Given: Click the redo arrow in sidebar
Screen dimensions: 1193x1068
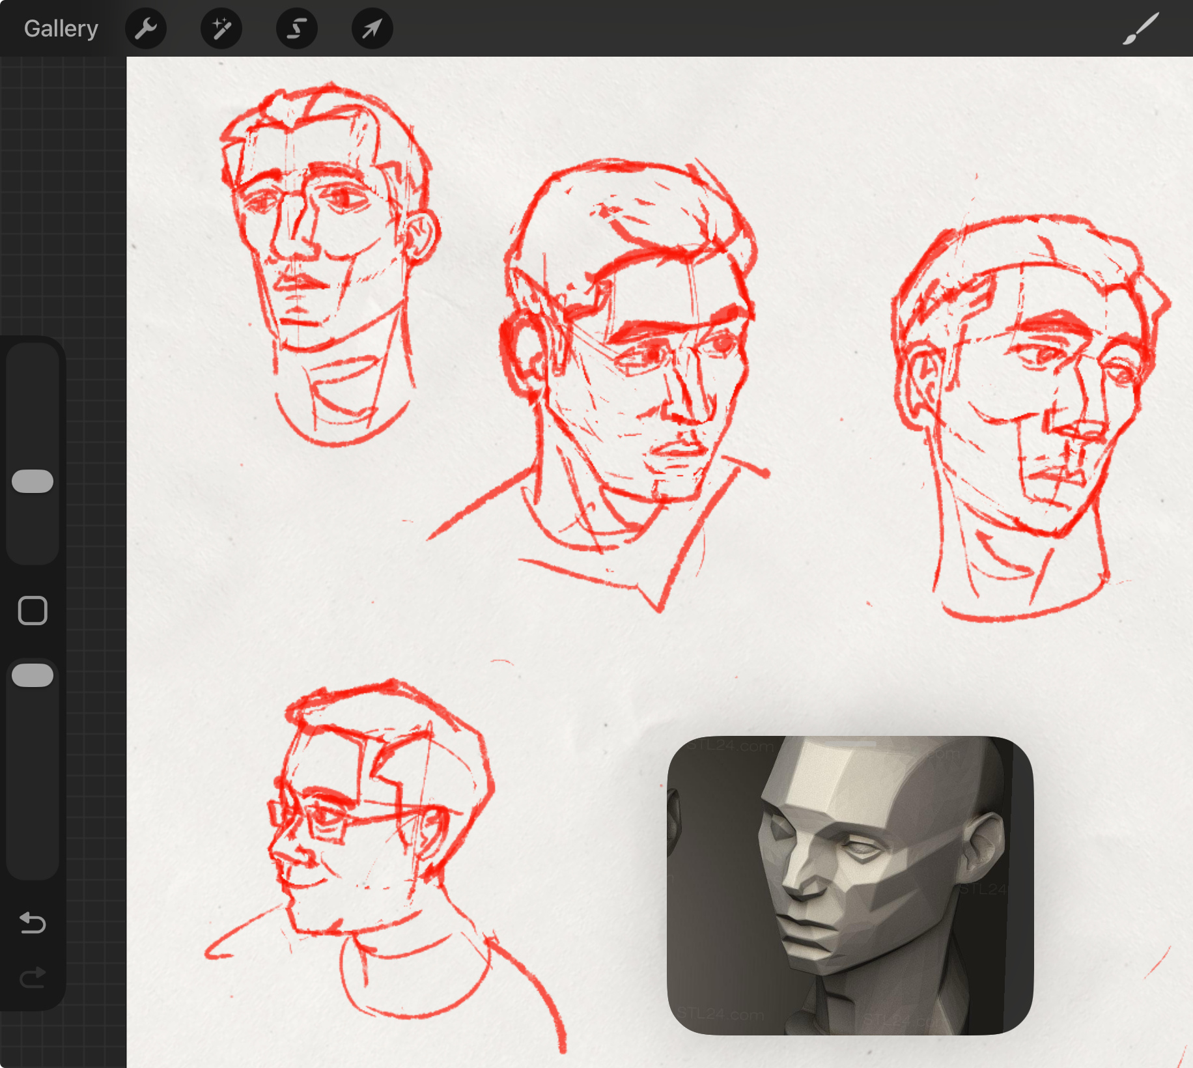Looking at the screenshot, I should point(33,977).
